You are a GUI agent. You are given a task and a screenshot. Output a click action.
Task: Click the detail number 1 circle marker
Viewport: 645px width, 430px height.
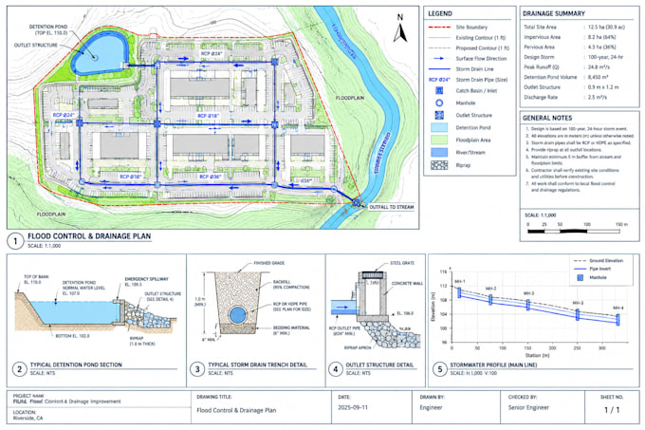tap(15, 241)
